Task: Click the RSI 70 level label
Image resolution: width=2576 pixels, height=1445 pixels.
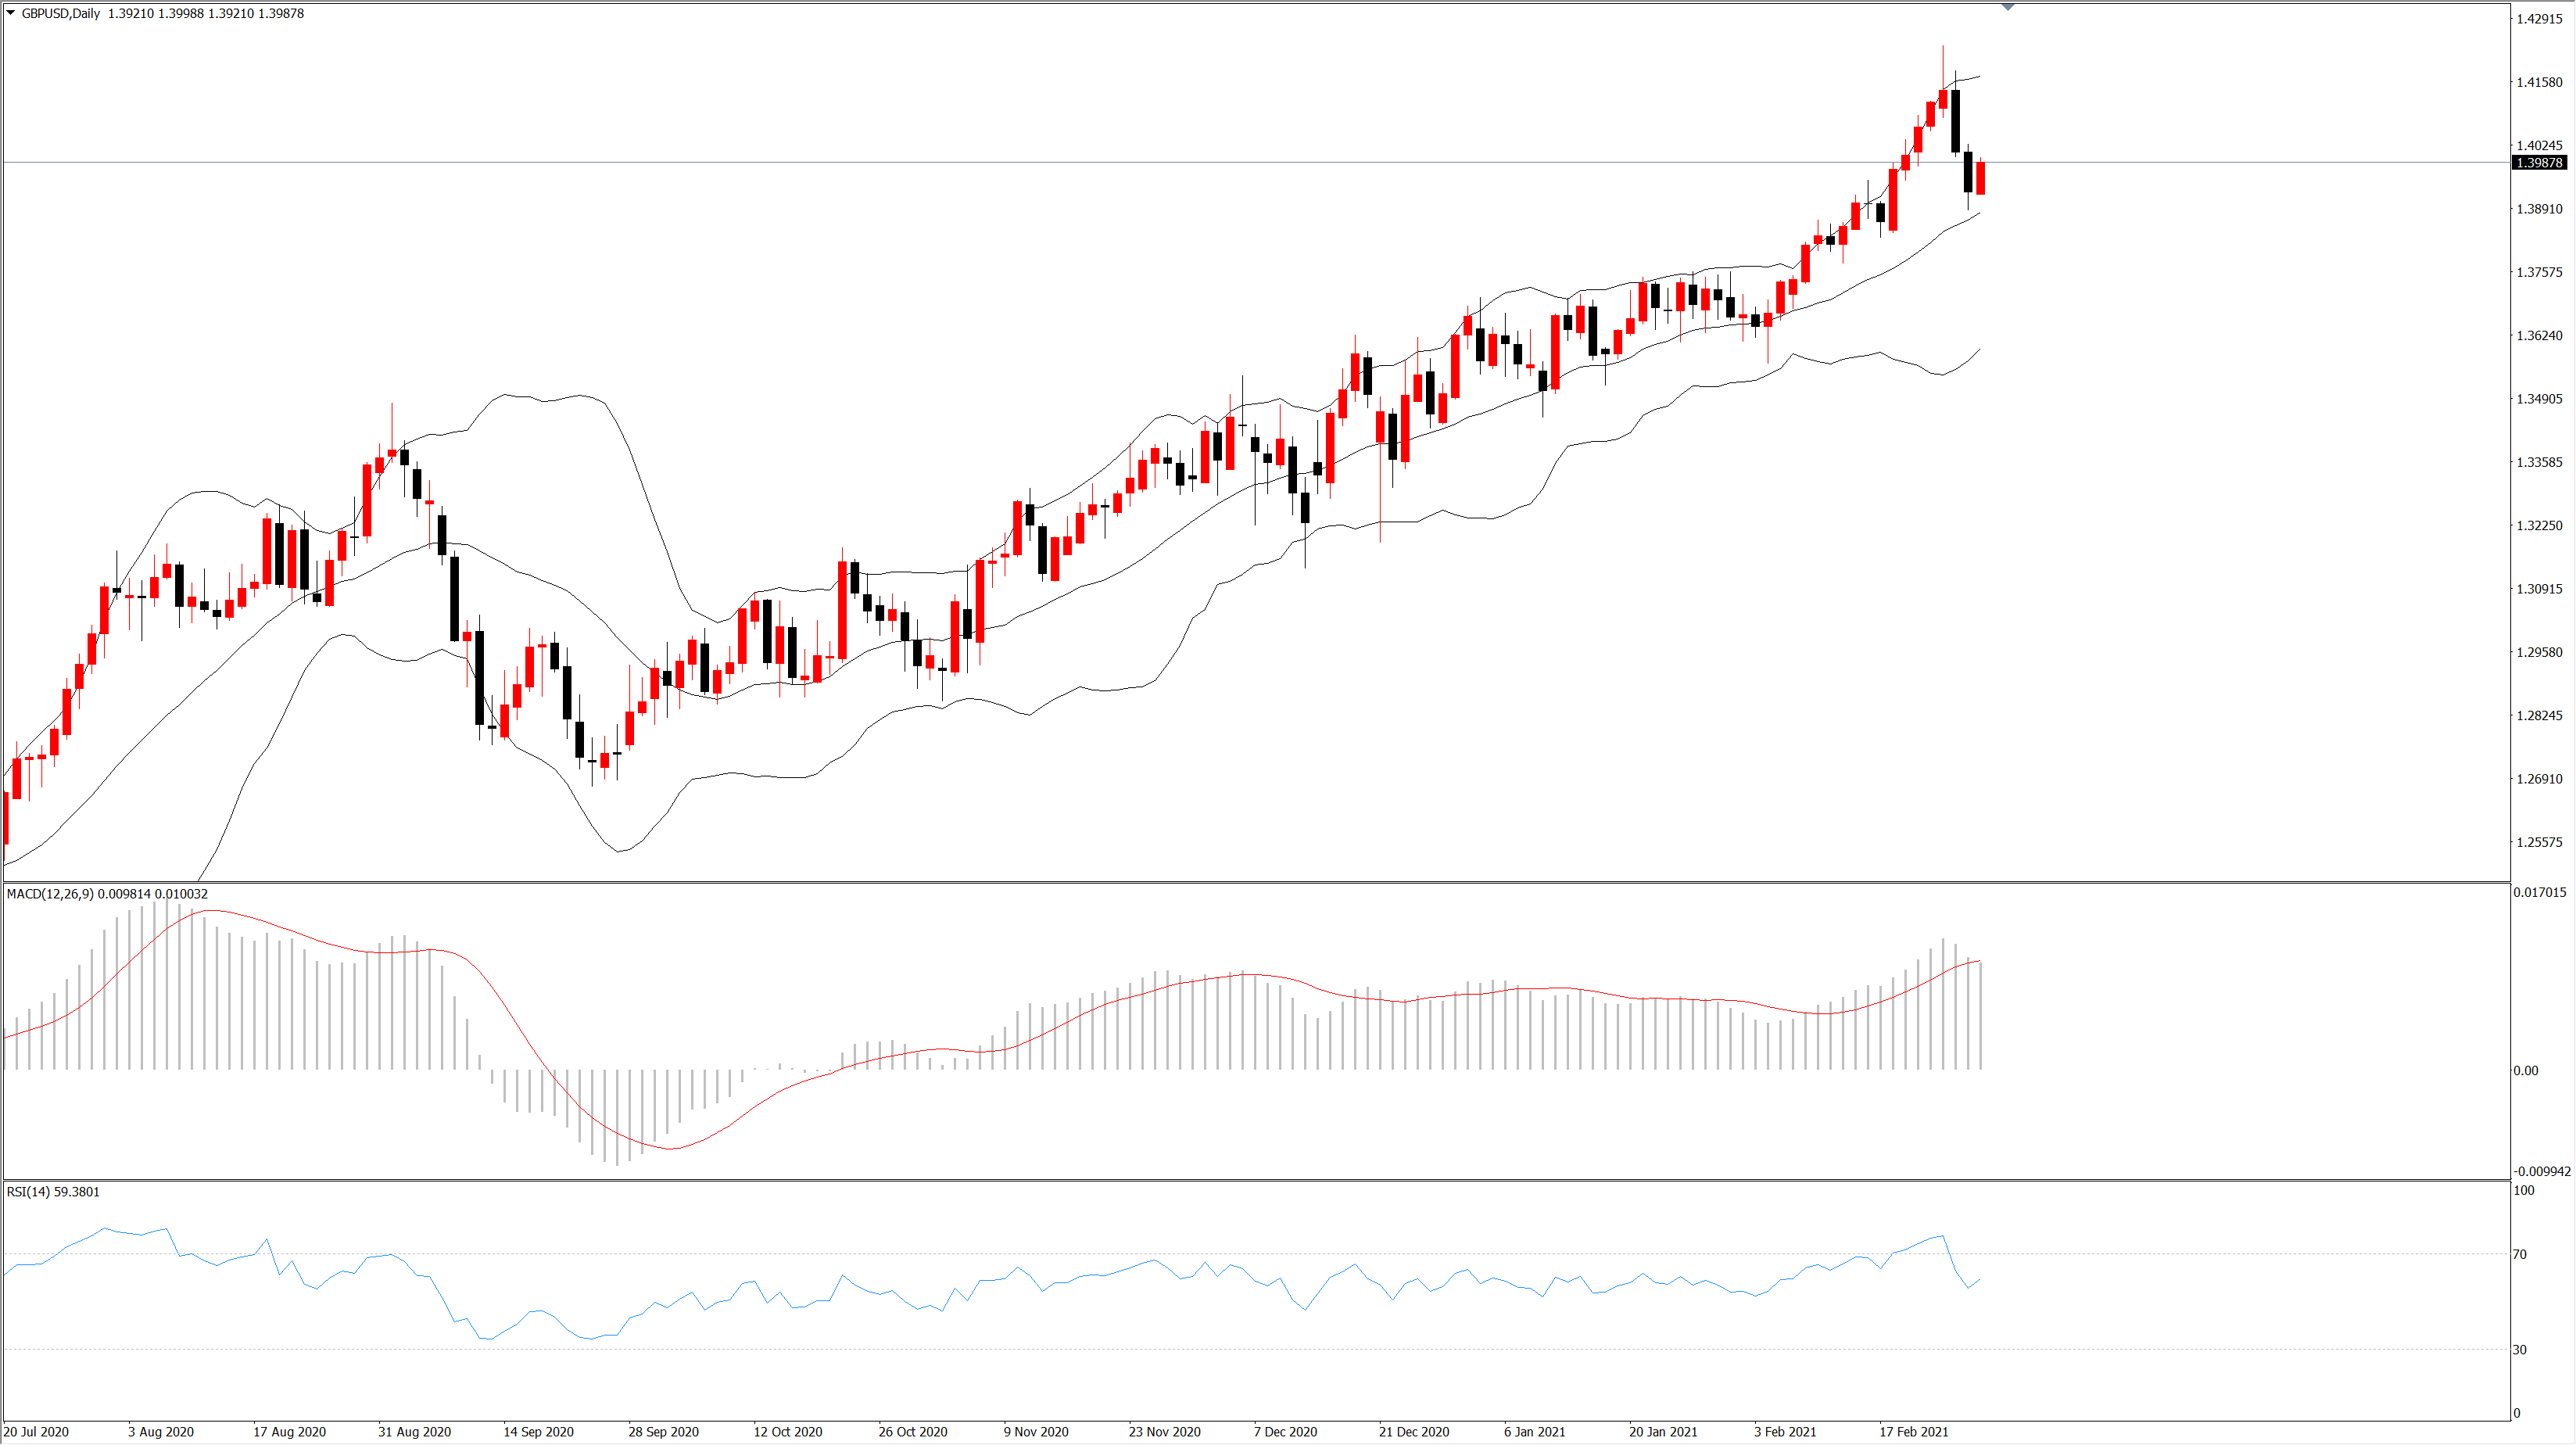Action: pyautogui.click(x=2519, y=1254)
